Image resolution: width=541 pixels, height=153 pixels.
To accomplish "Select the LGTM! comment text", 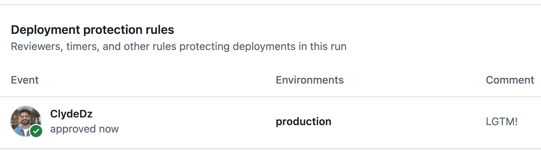I will tap(502, 122).
